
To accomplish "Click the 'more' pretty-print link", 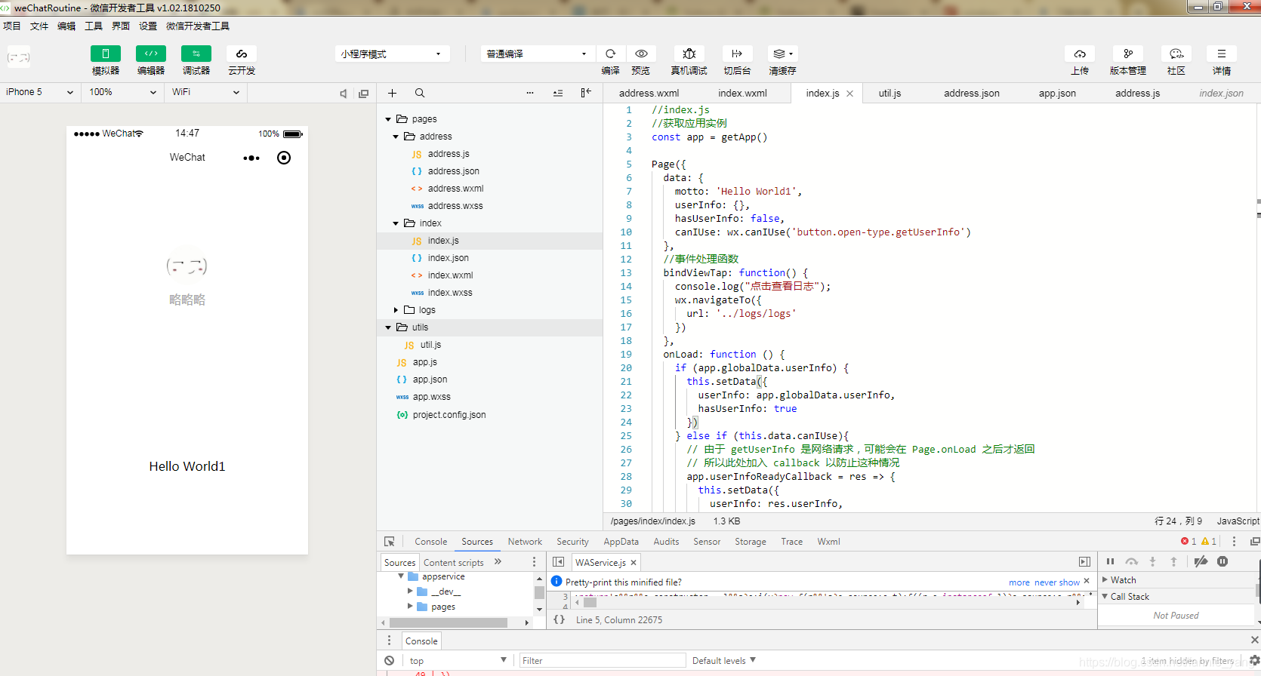I will coord(1019,582).
